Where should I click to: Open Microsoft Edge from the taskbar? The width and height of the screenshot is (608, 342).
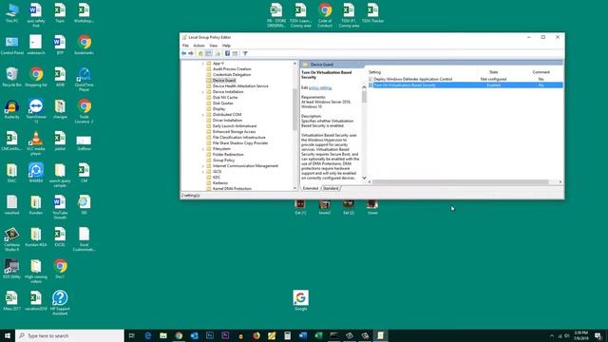(148, 335)
